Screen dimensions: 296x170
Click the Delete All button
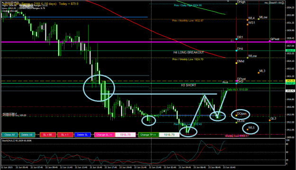pyautogui.click(x=27, y=135)
